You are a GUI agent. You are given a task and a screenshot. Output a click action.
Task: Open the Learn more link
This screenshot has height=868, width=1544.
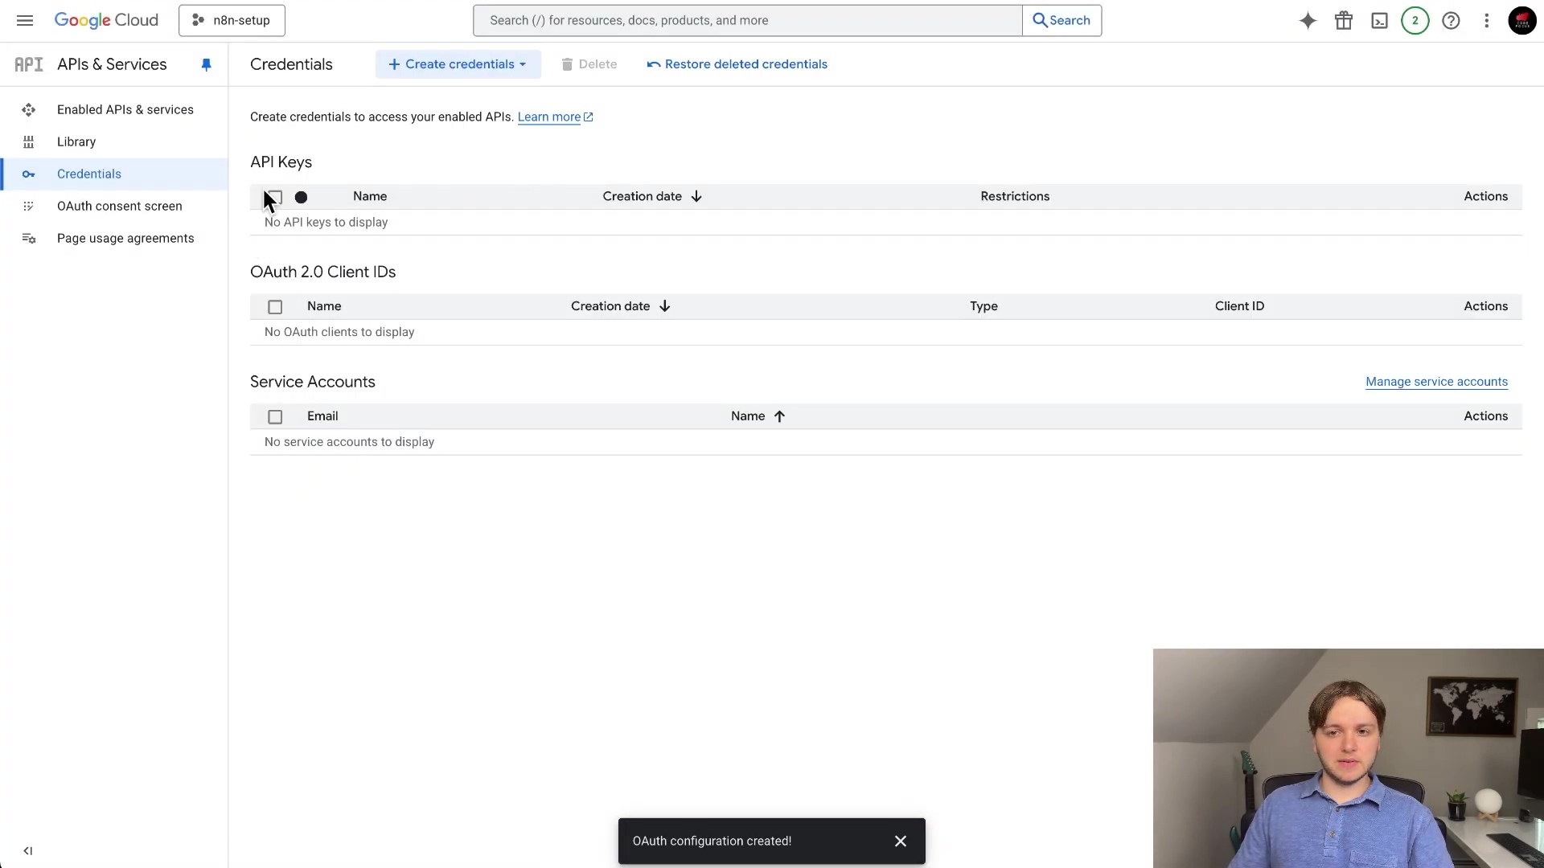pyautogui.click(x=555, y=117)
